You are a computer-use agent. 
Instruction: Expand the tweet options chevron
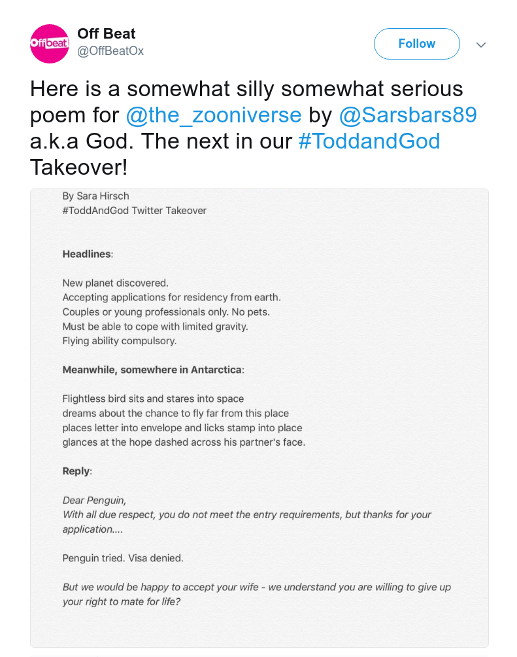coord(481,44)
